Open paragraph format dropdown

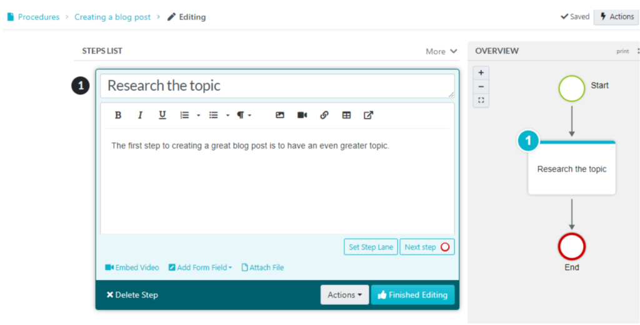click(244, 115)
